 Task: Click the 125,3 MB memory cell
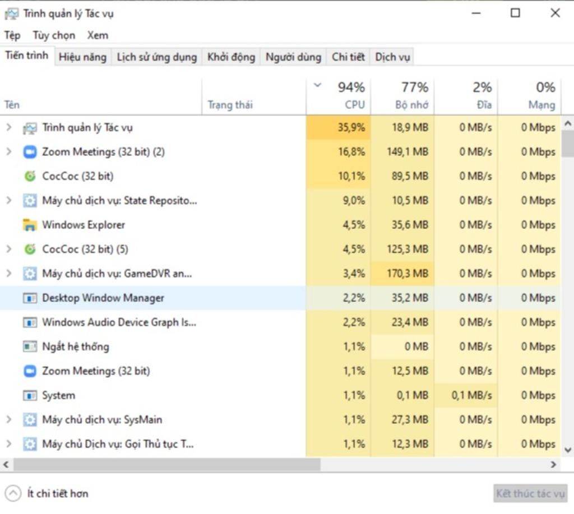click(402, 249)
